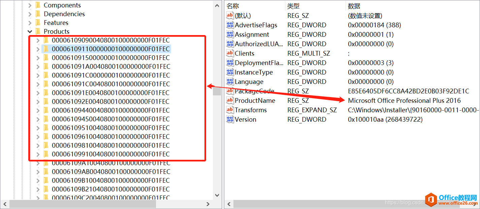Click the ProductName value name

pos(255,100)
